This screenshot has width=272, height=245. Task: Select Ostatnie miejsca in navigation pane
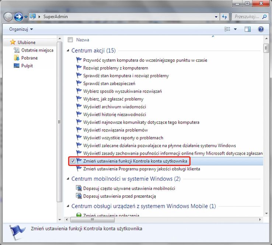[x=37, y=50]
